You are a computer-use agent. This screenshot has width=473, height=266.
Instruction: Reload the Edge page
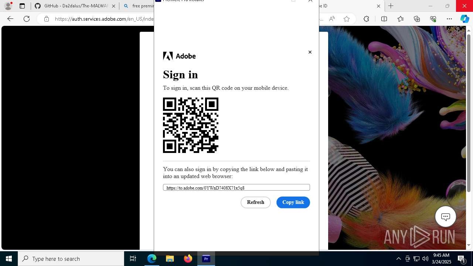coord(27,19)
